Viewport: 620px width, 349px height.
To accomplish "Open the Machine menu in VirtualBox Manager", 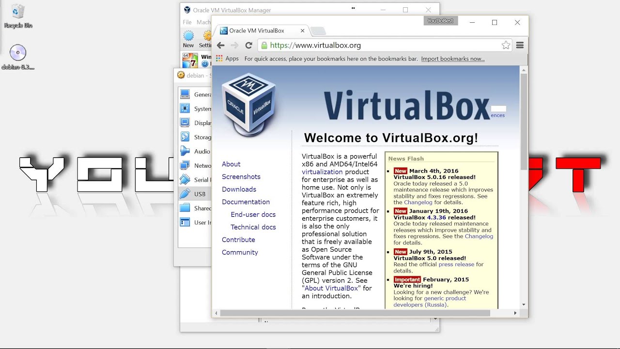I will [x=203, y=22].
